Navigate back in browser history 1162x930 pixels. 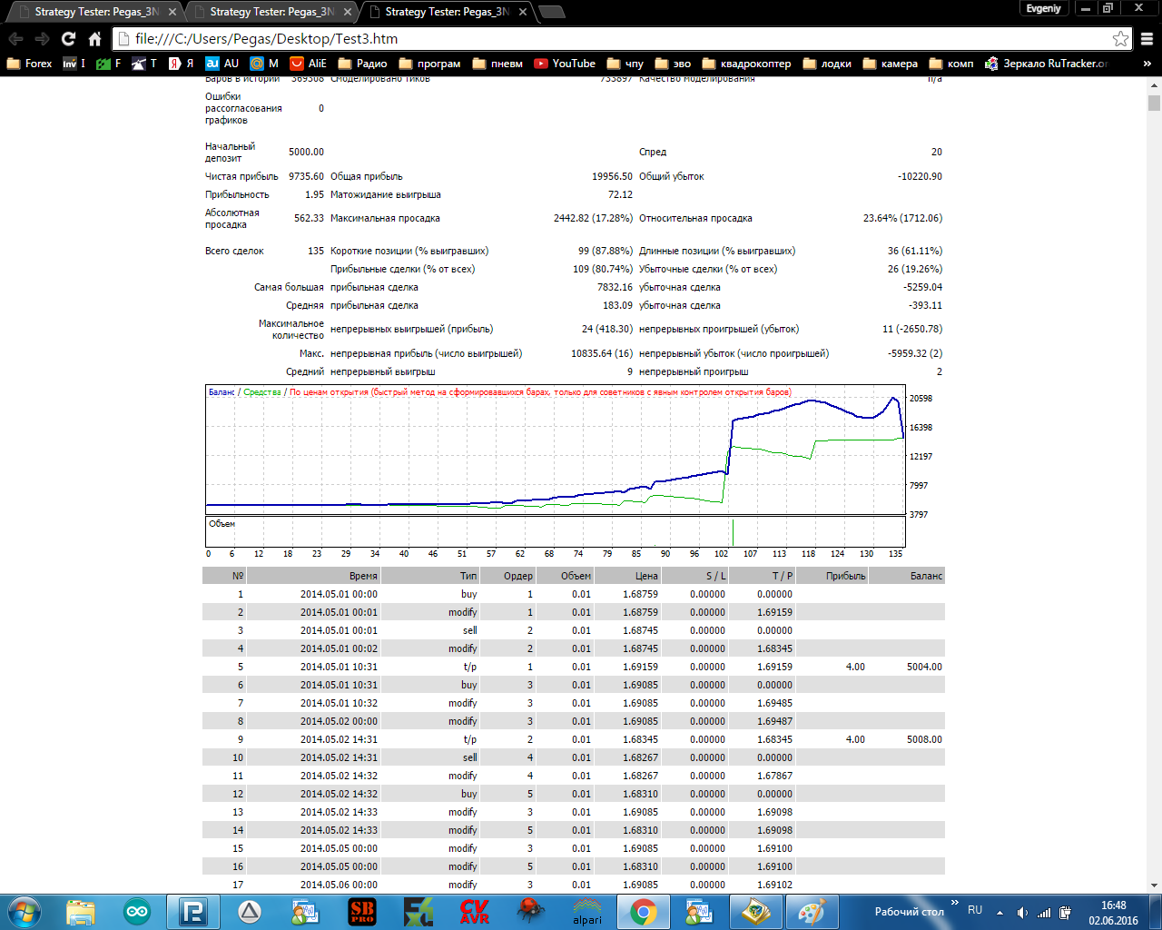[15, 39]
